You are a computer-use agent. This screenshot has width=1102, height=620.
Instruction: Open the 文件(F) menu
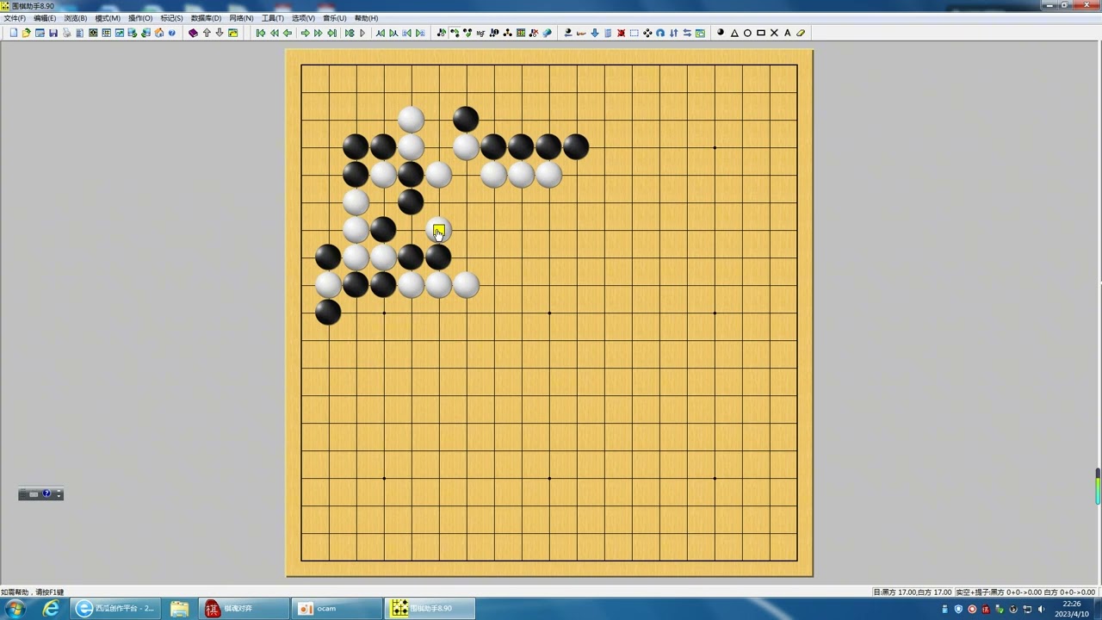[x=15, y=18]
